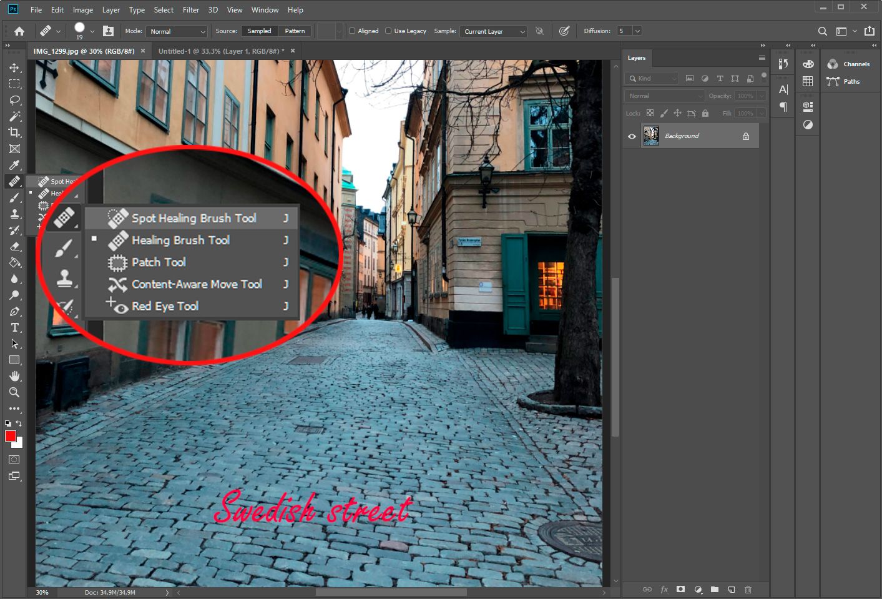Image resolution: width=882 pixels, height=599 pixels.
Task: Create a new layer in Layers panel
Action: pyautogui.click(x=731, y=589)
